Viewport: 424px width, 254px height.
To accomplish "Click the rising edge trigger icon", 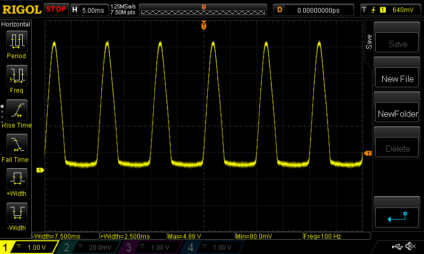I will (x=374, y=10).
